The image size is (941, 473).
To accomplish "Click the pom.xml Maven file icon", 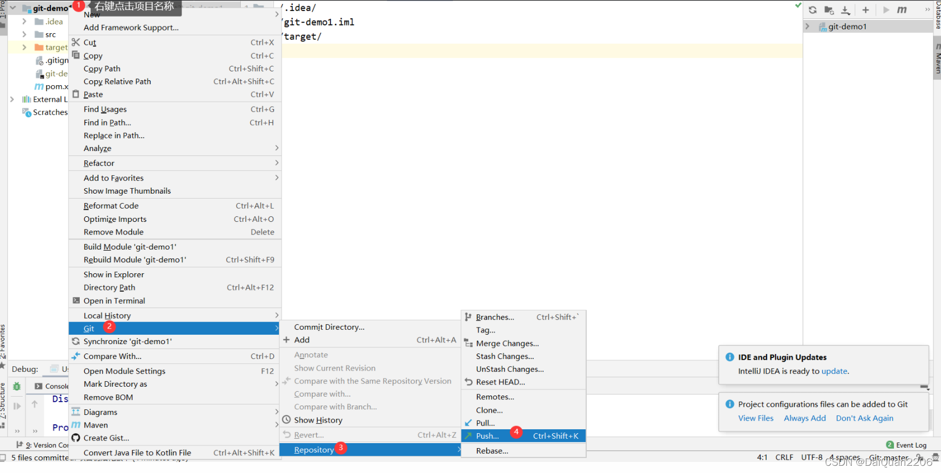I will coord(39,86).
